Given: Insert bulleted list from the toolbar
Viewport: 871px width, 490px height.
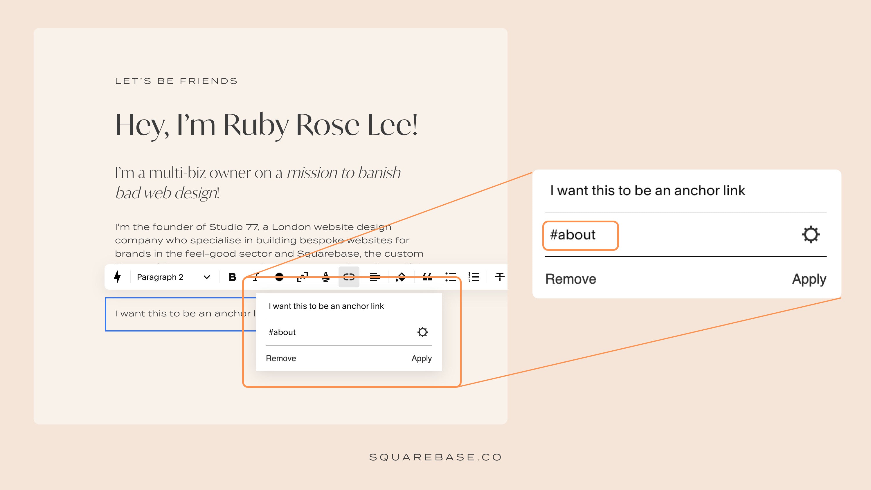Looking at the screenshot, I should (x=450, y=277).
